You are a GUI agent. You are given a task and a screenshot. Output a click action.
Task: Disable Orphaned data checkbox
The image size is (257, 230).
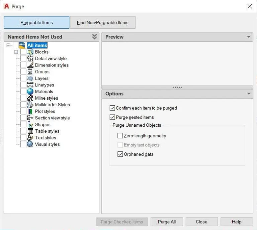pyautogui.click(x=120, y=154)
